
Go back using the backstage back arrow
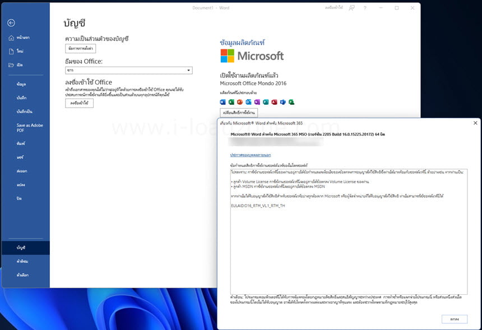coord(11,23)
